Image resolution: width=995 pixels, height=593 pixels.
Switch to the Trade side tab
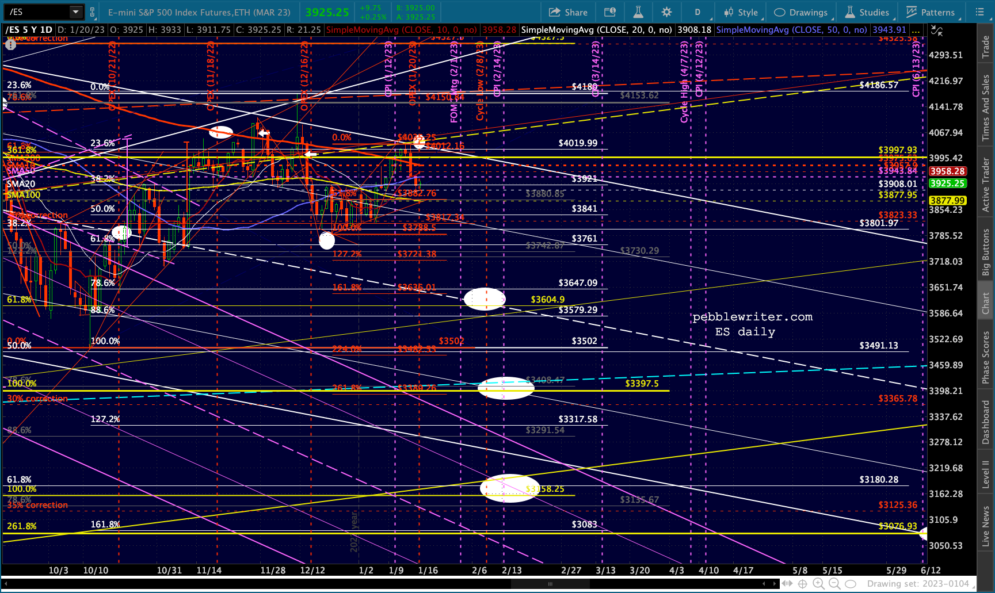(986, 47)
